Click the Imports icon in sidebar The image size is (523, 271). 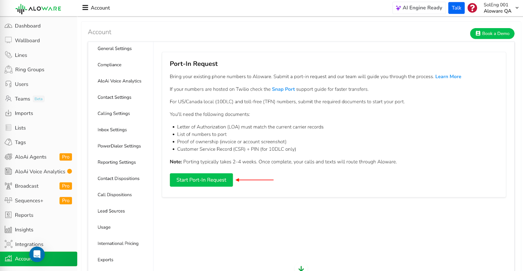(8, 113)
